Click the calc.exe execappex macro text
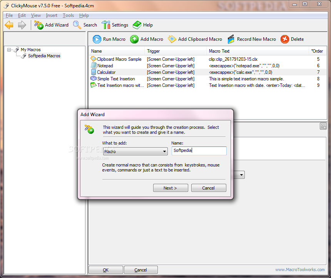The image size is (331, 278). (241, 72)
